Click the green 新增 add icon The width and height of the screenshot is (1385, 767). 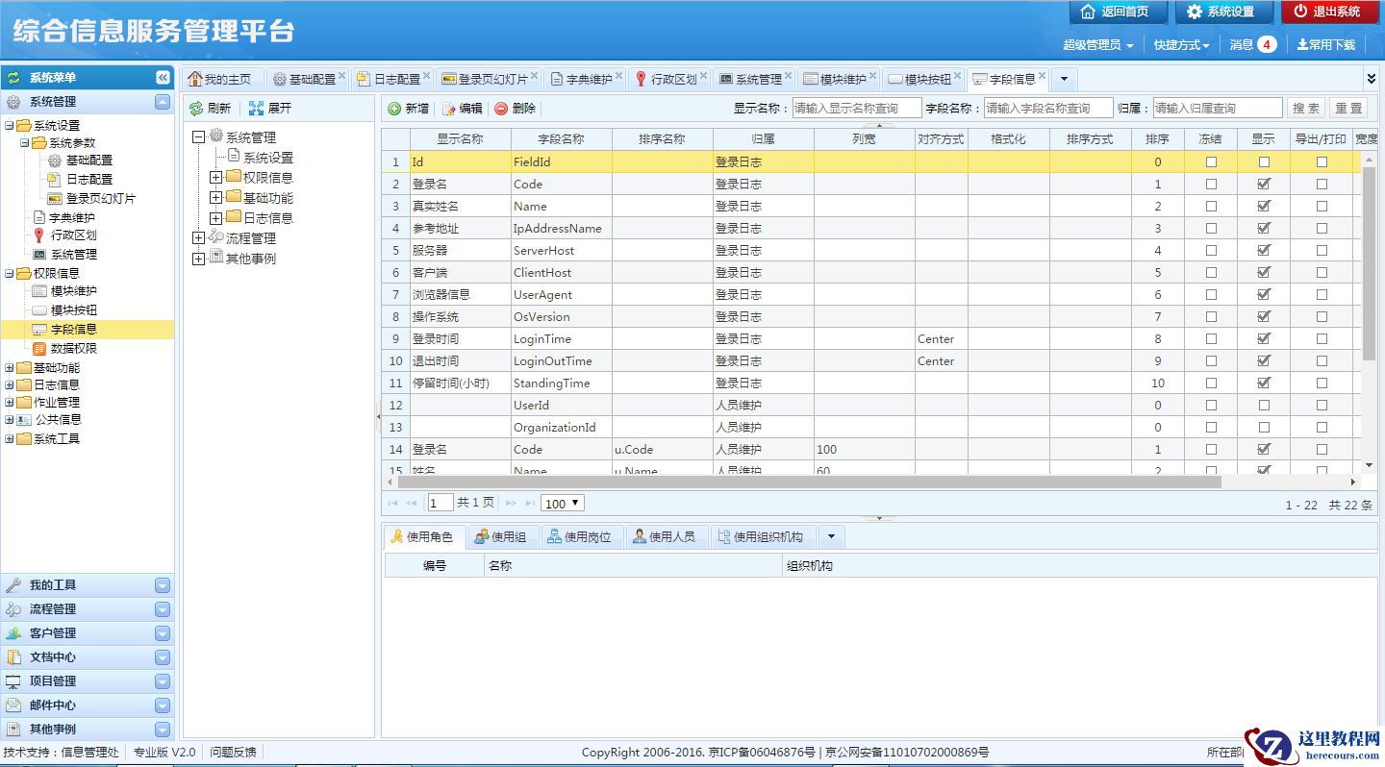[394, 109]
